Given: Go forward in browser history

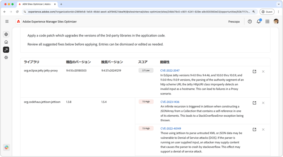Looking at the screenshot, I should point(11,12).
